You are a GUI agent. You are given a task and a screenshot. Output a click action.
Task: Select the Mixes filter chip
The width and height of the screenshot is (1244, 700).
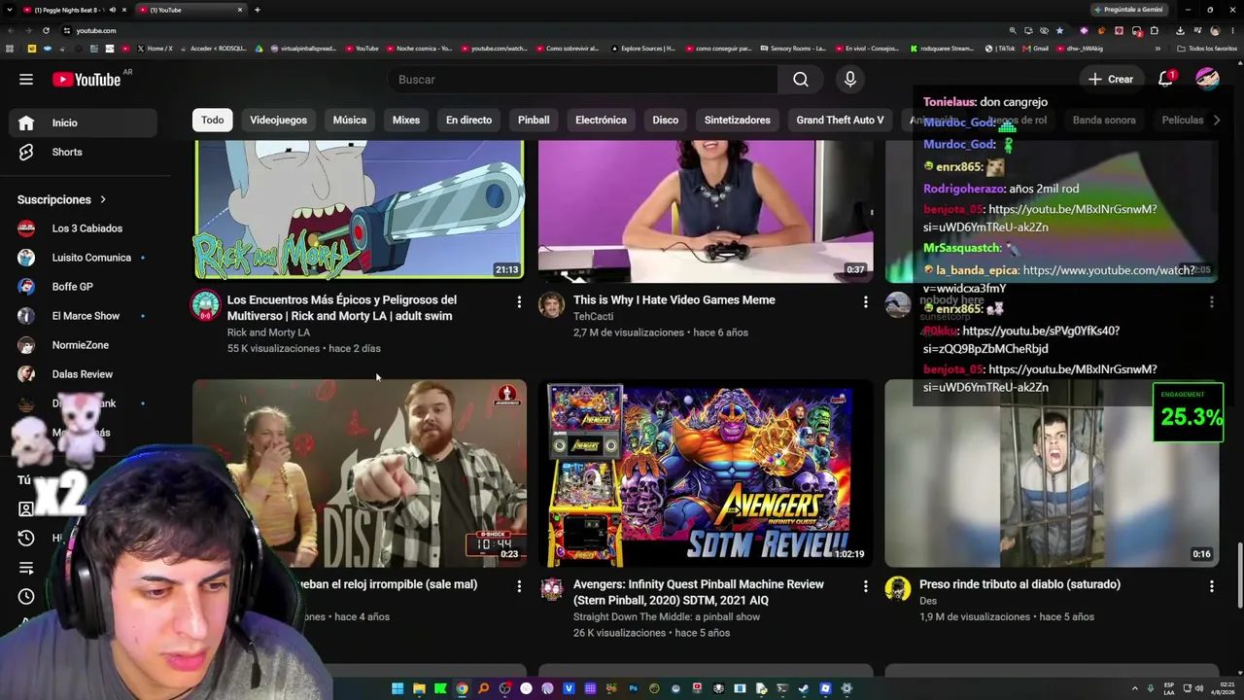[406, 121]
